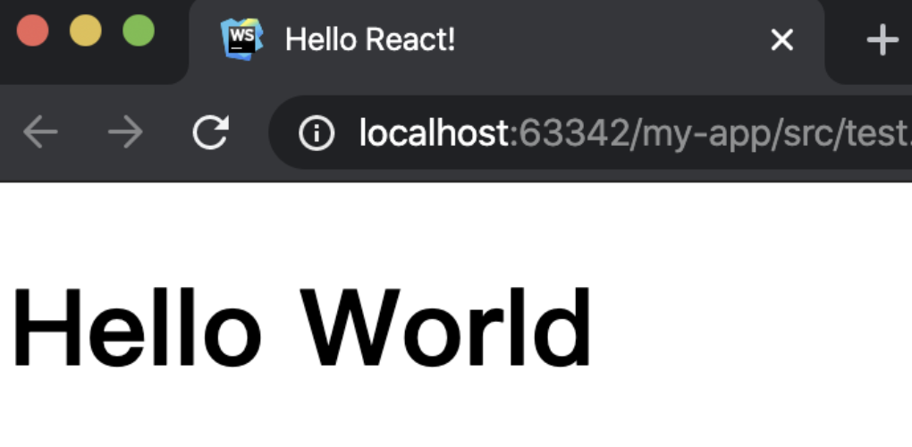Focus the localhost:63342 address bar

(x=590, y=132)
